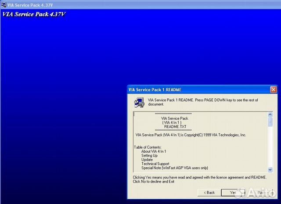Click the 'Update' entry in the table of contents

pyautogui.click(x=147, y=160)
